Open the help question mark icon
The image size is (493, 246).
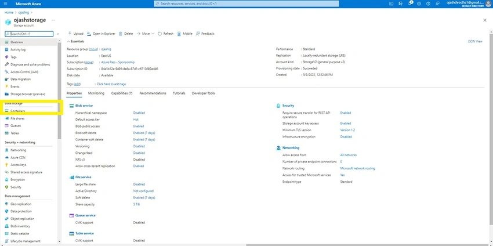coord(428,4)
